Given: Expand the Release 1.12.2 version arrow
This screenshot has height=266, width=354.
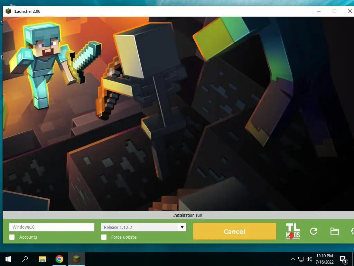Looking at the screenshot, I should (182, 227).
